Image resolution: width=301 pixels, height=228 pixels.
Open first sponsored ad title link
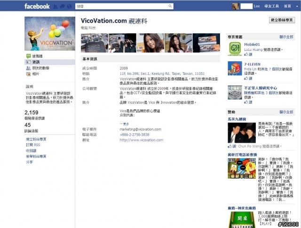tap(237, 119)
